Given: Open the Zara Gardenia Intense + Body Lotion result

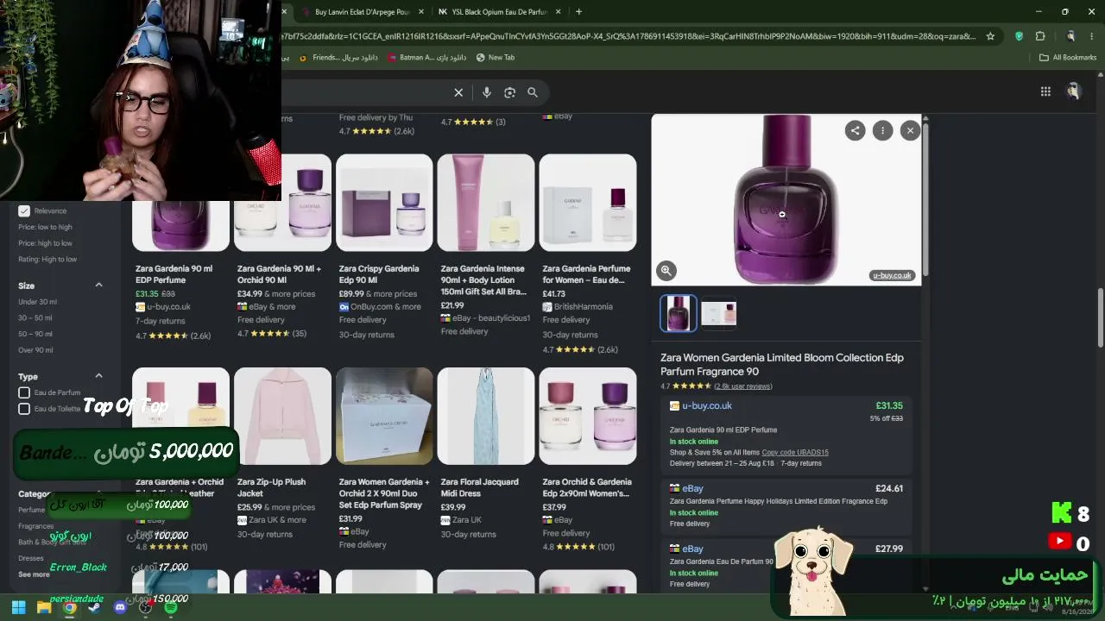Looking at the screenshot, I should pos(483,280).
